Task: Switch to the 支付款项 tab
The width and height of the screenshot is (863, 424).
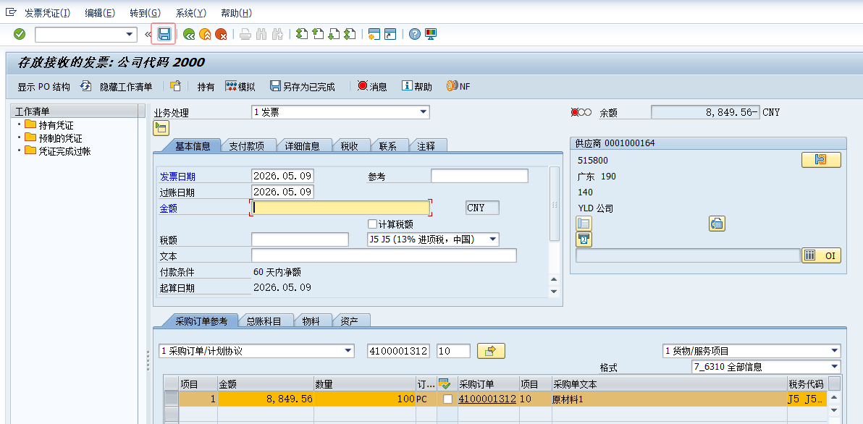Action: point(247,146)
